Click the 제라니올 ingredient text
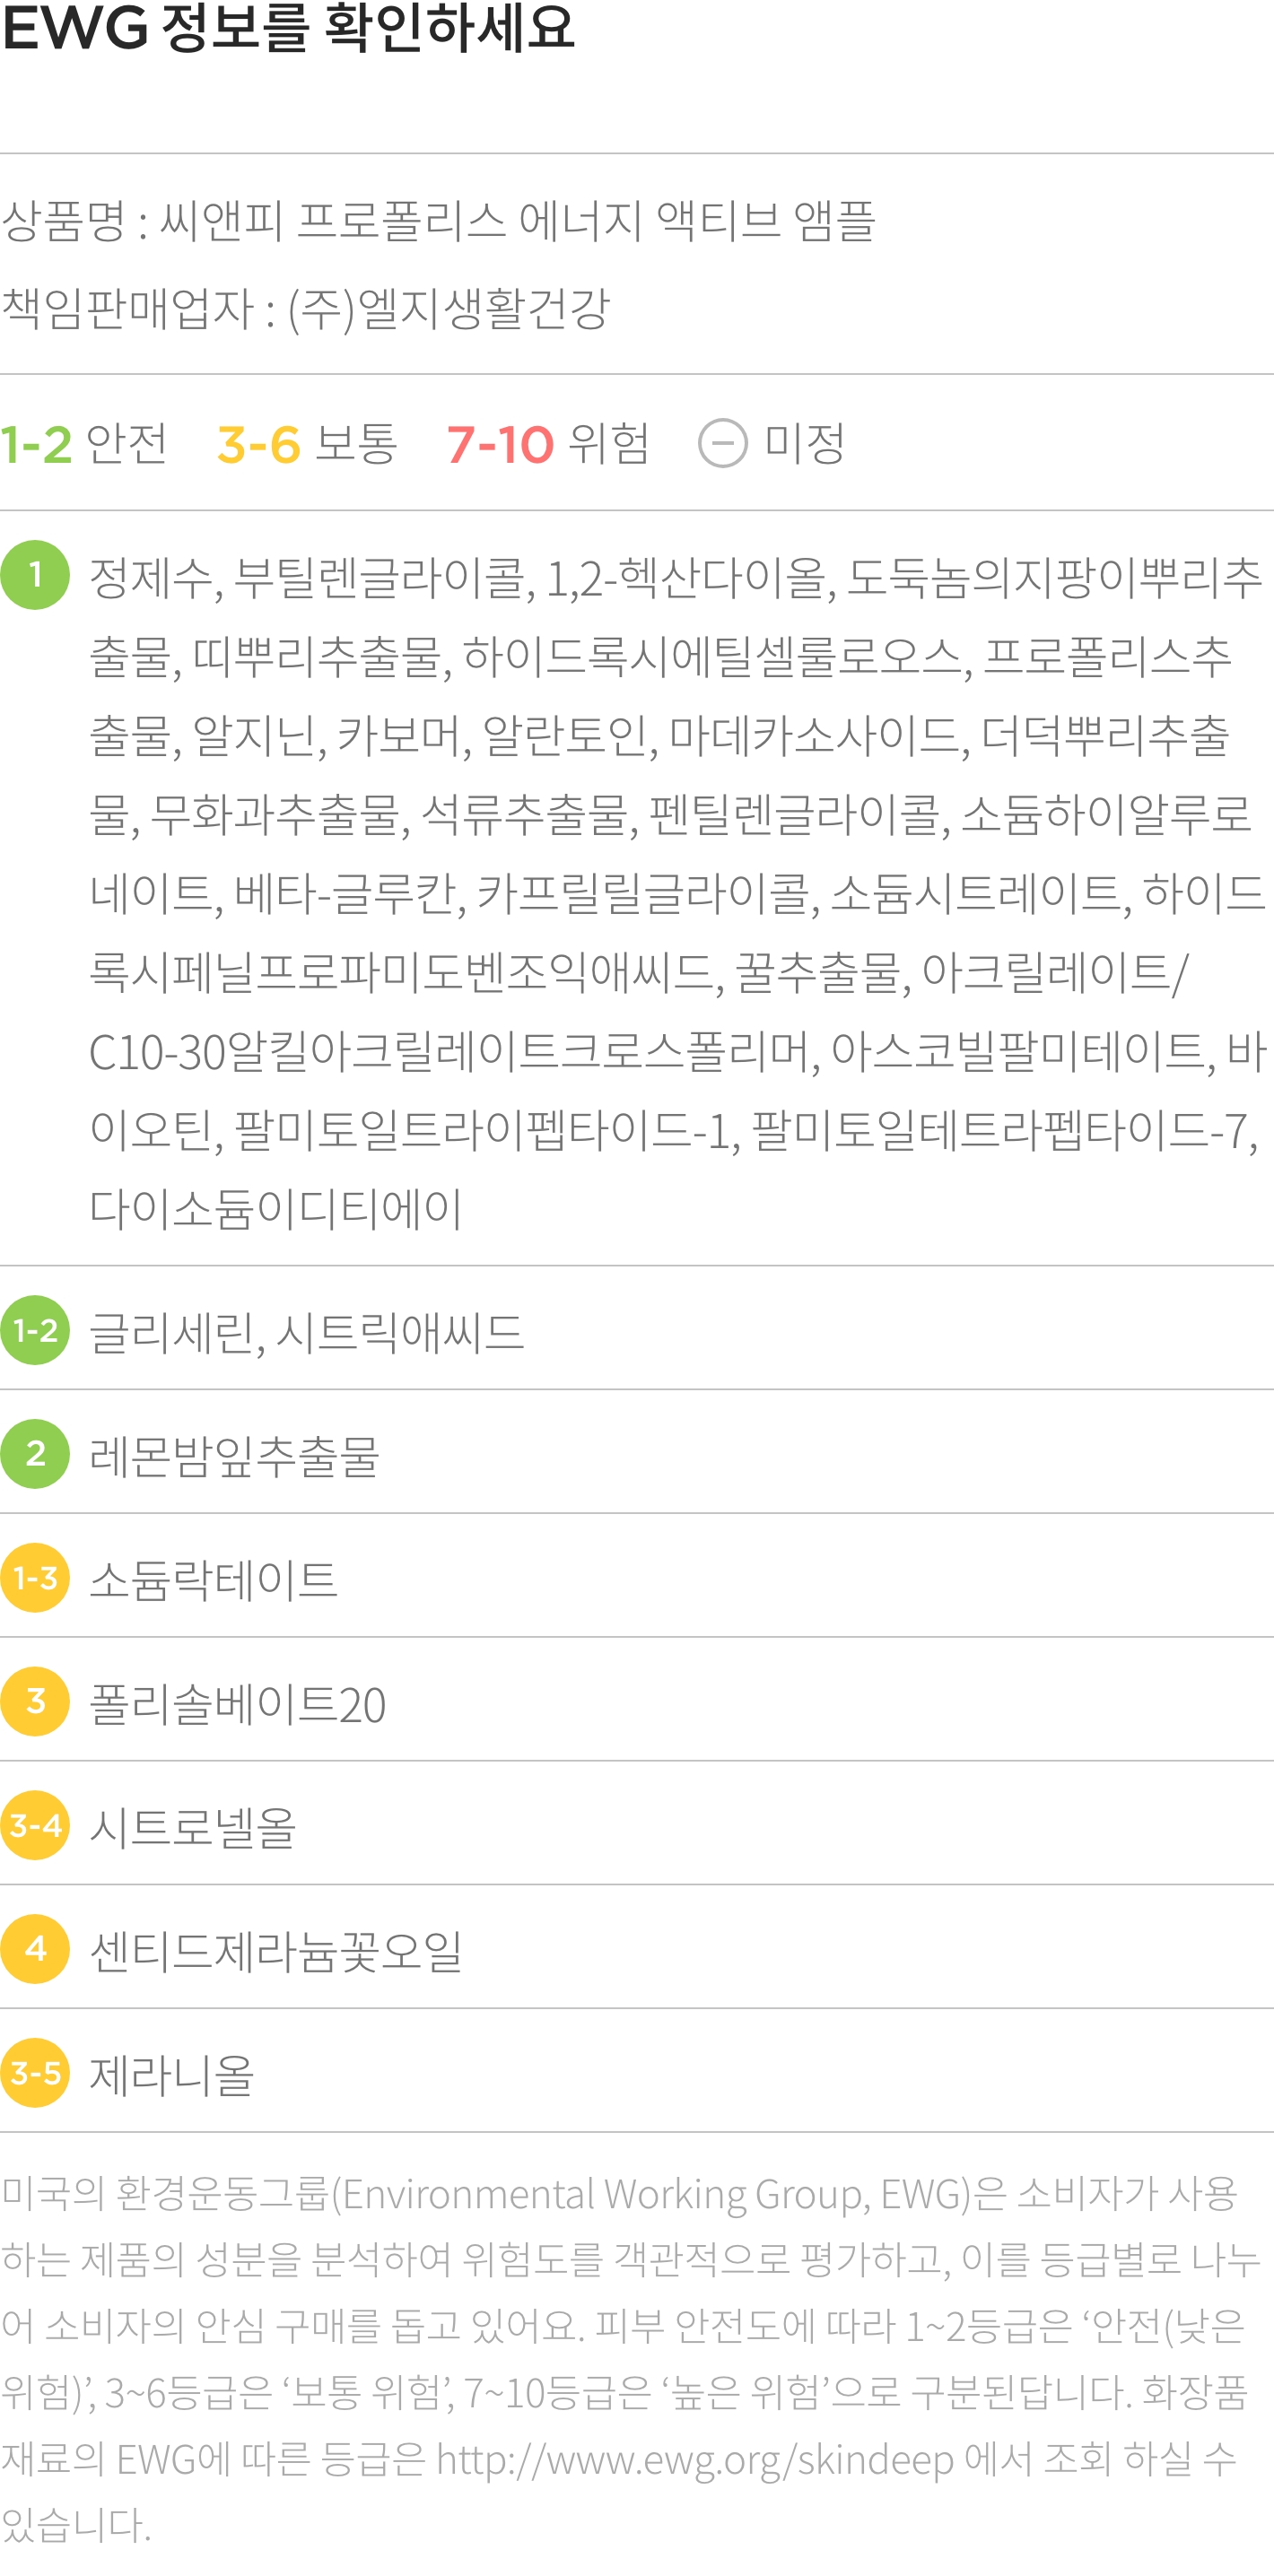1274x2576 pixels. pyautogui.click(x=172, y=2075)
